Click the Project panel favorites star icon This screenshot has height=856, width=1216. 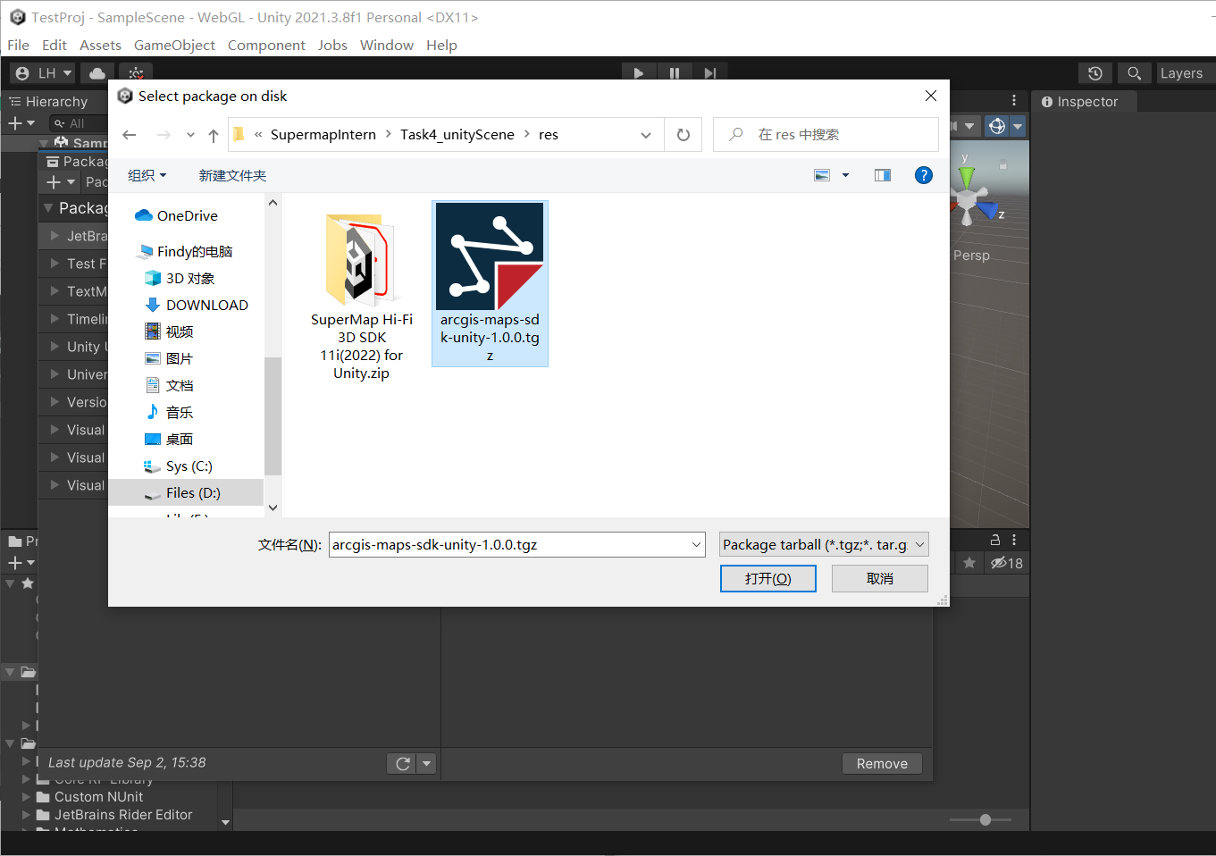[28, 583]
